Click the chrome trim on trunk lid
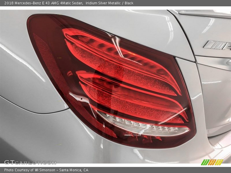This screenshot has height=173, width=231. pos(202,14)
